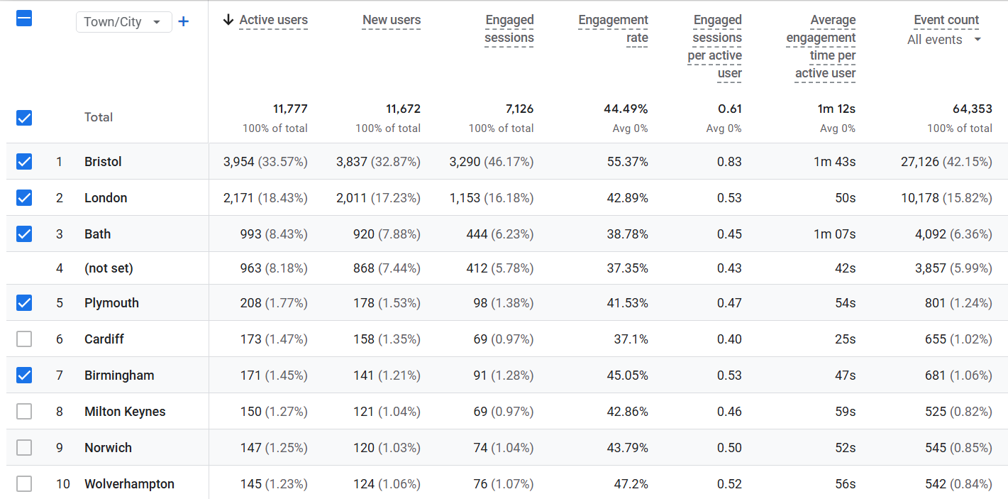Uncheck the Plymouth row checkbox
The height and width of the screenshot is (499, 1008).
click(24, 303)
